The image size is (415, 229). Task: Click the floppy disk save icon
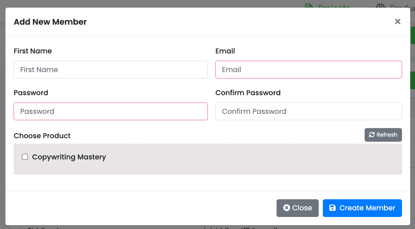coord(332,208)
